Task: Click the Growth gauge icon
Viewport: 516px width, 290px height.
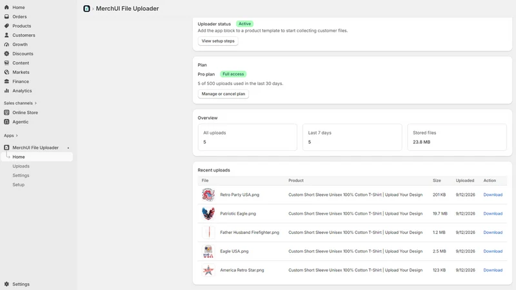Action: (6, 44)
